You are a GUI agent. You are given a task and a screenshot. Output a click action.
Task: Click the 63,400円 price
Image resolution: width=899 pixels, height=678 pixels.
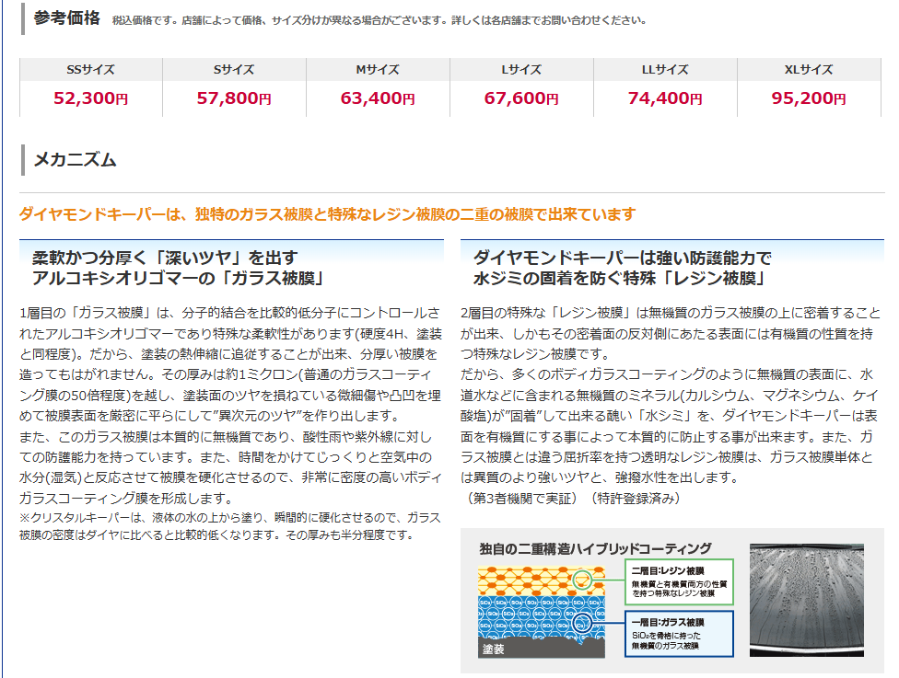(x=378, y=98)
